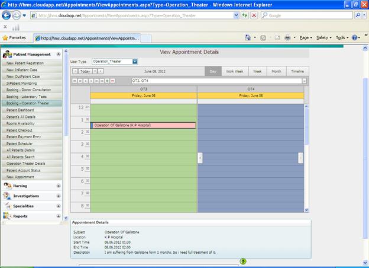Open the Favorites star button
369x268 pixels.
click(x=15, y=37)
